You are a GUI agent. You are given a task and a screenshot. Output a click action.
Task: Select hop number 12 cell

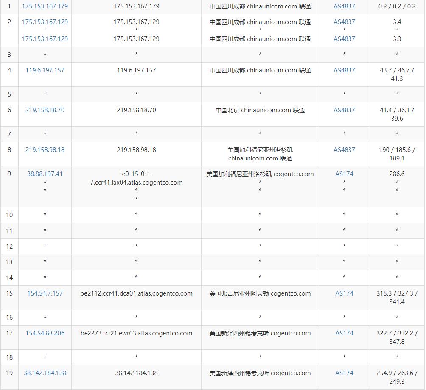pyautogui.click(x=9, y=246)
